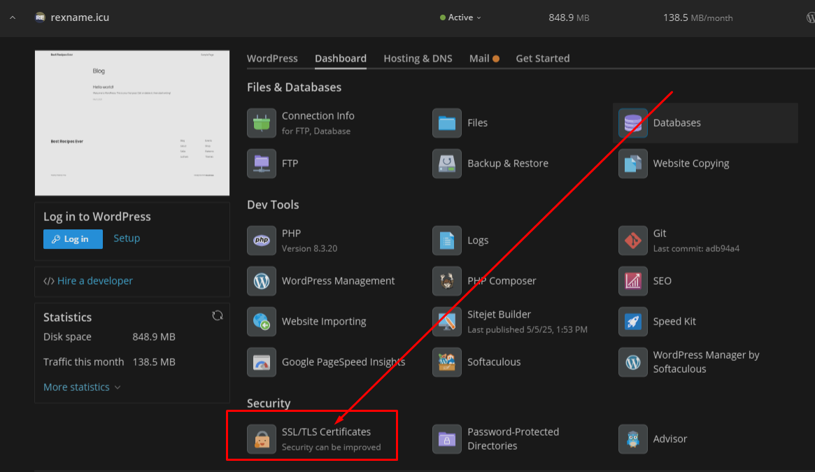Open the Active status dropdown

(460, 17)
